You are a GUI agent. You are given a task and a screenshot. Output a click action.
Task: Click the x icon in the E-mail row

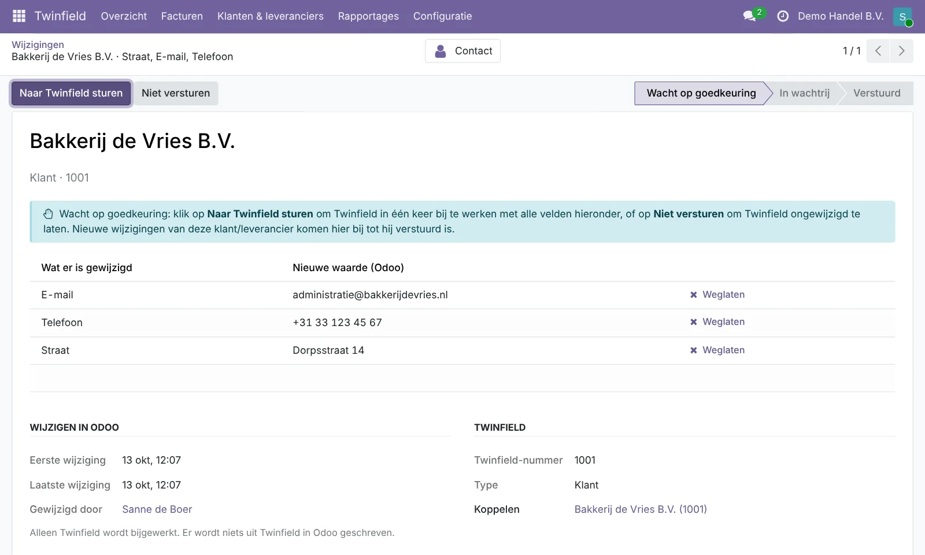[x=694, y=295]
